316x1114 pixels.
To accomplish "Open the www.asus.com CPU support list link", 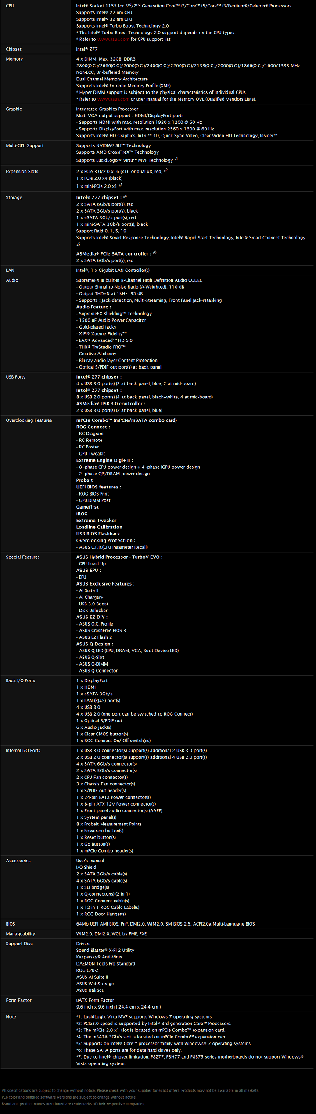I will (113, 40).
